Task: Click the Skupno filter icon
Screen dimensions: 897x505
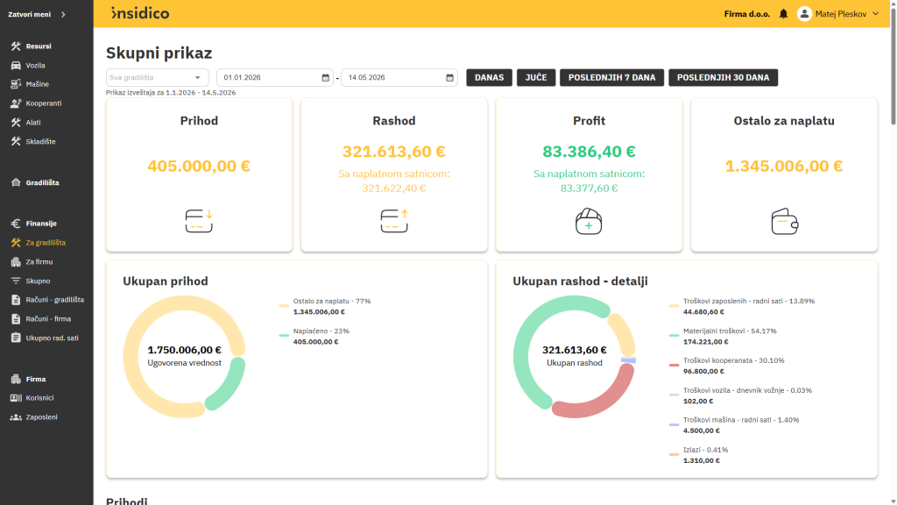Action: [16, 281]
